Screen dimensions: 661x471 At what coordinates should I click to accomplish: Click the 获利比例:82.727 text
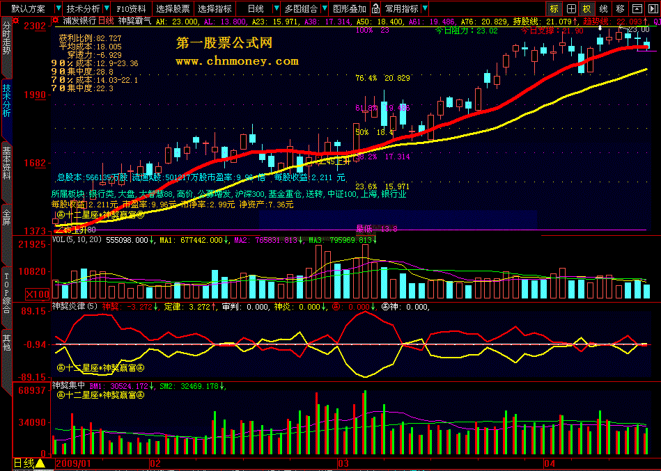pyautogui.click(x=90, y=38)
